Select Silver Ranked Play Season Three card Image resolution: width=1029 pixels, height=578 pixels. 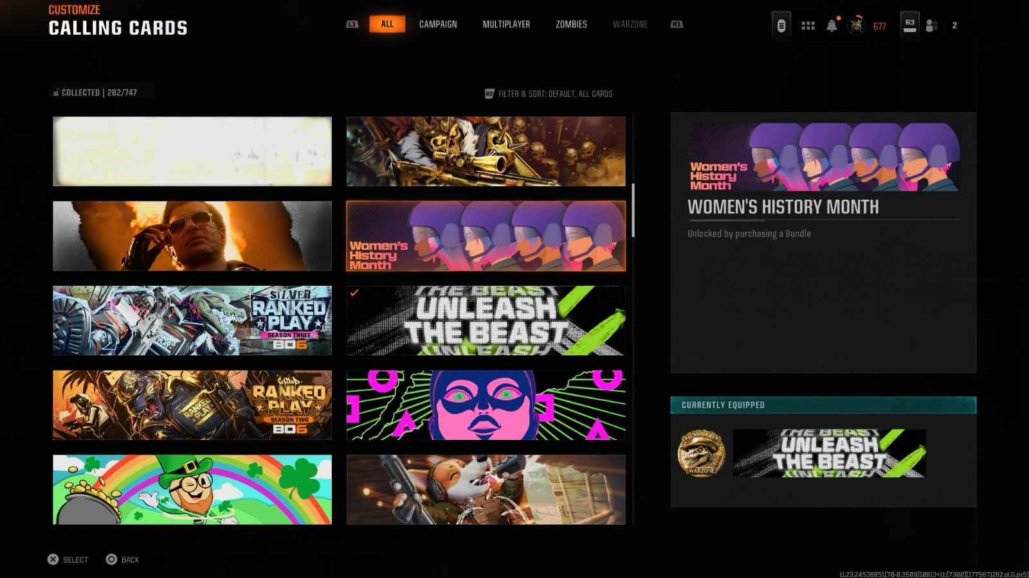click(192, 320)
